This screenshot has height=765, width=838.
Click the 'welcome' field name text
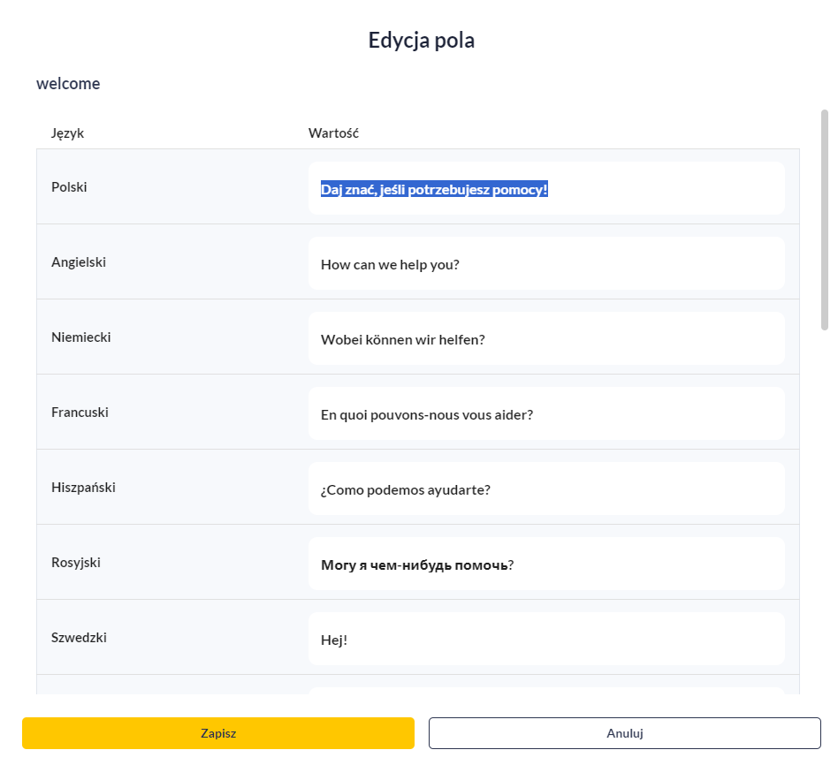click(68, 83)
